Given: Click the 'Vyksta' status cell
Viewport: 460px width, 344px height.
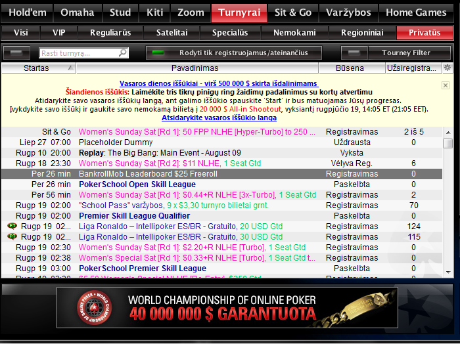Looking at the screenshot, I should point(352,153).
